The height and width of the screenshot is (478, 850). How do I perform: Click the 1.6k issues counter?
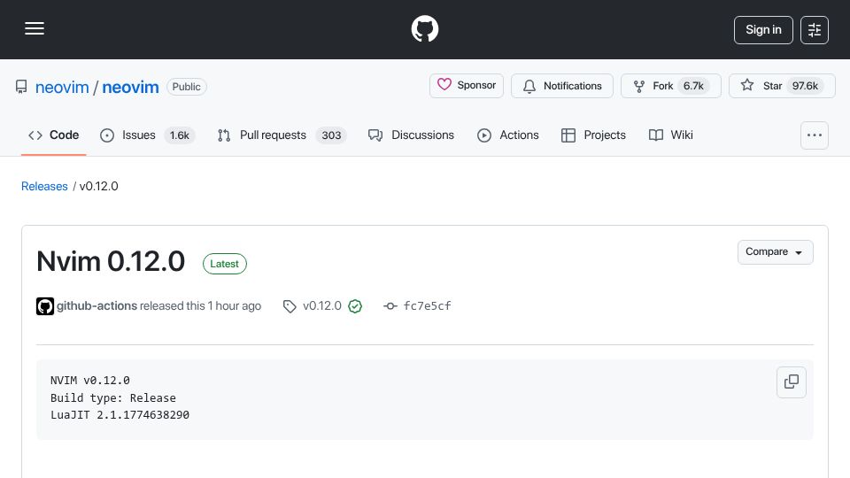[180, 135]
